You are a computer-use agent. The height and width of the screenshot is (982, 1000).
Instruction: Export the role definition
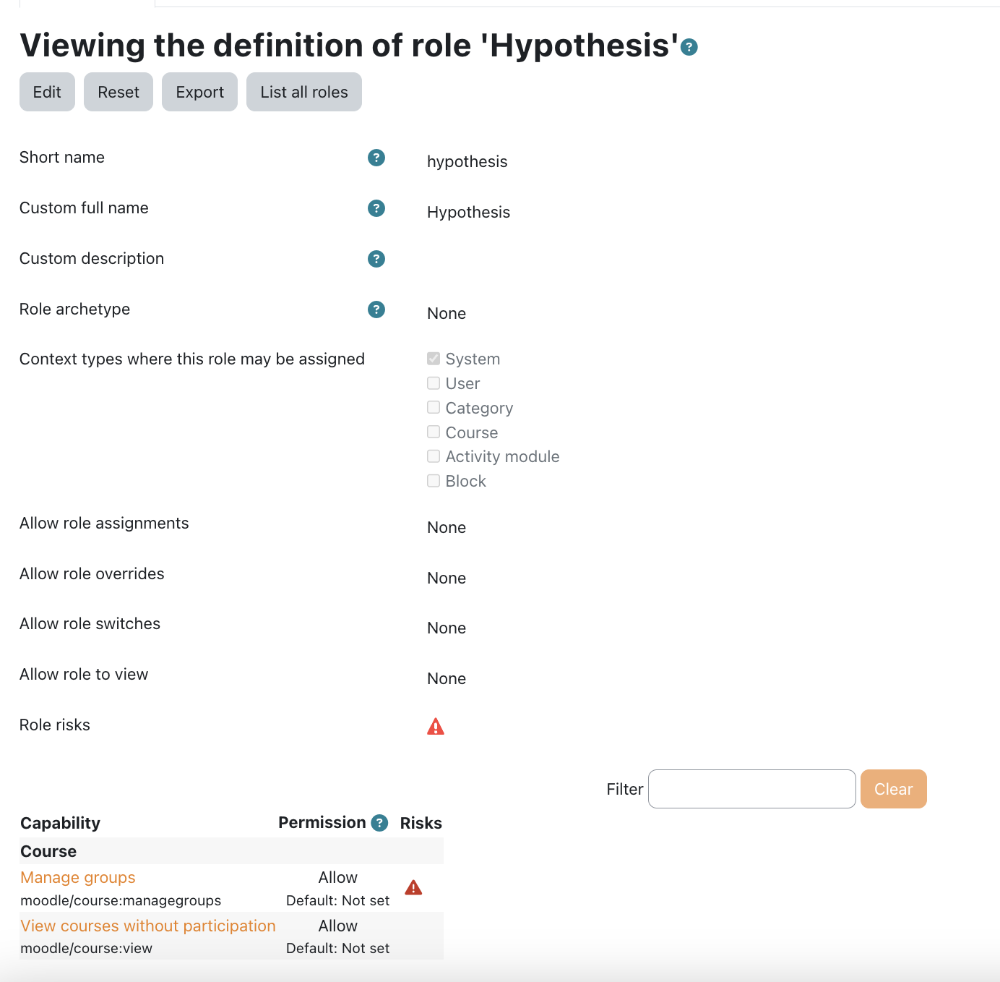(x=199, y=92)
